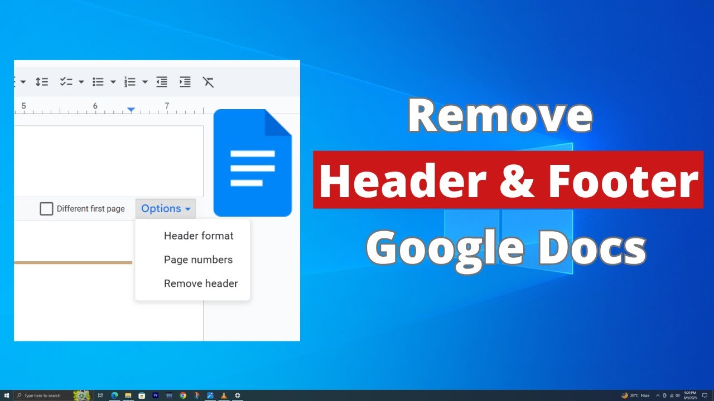
Task: Open the bulleted list dropdown arrow
Action: (x=113, y=82)
